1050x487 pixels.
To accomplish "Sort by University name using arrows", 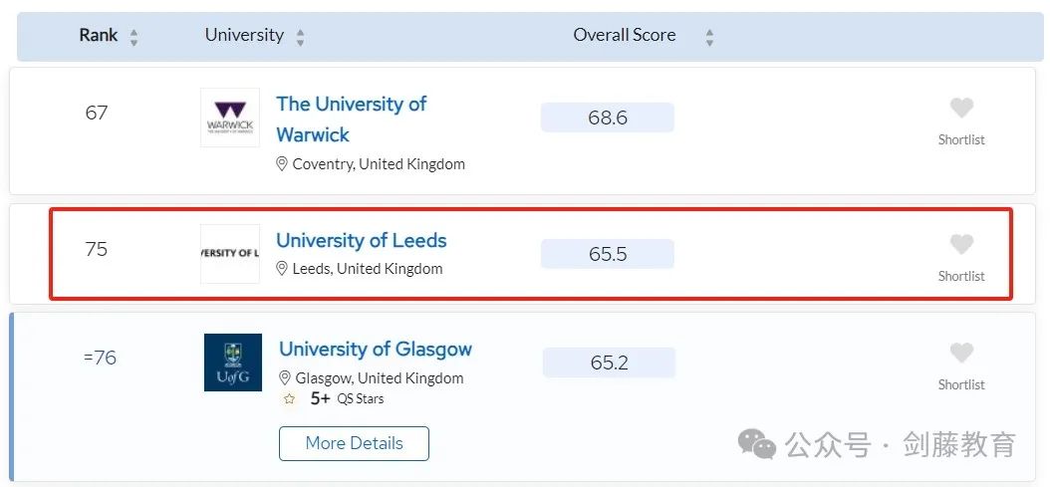I will tap(301, 37).
